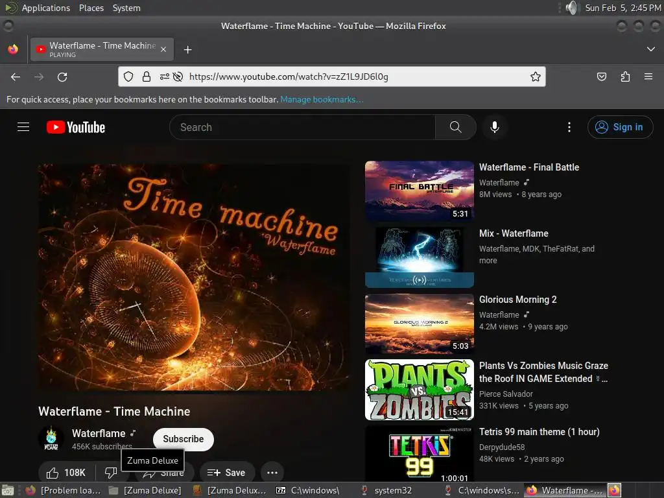
Task: Click the search magnifier button
Action: (x=455, y=127)
